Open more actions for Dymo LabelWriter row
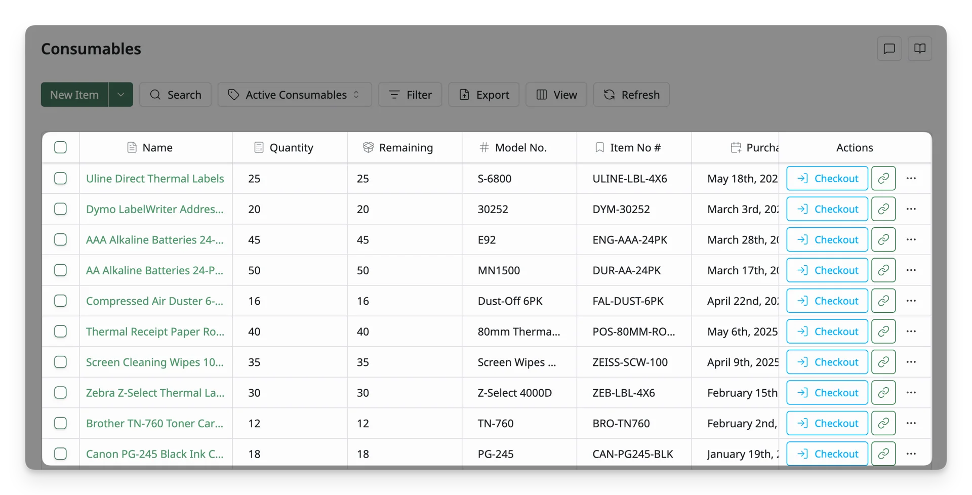Viewport: 972px width, 495px height. tap(911, 209)
